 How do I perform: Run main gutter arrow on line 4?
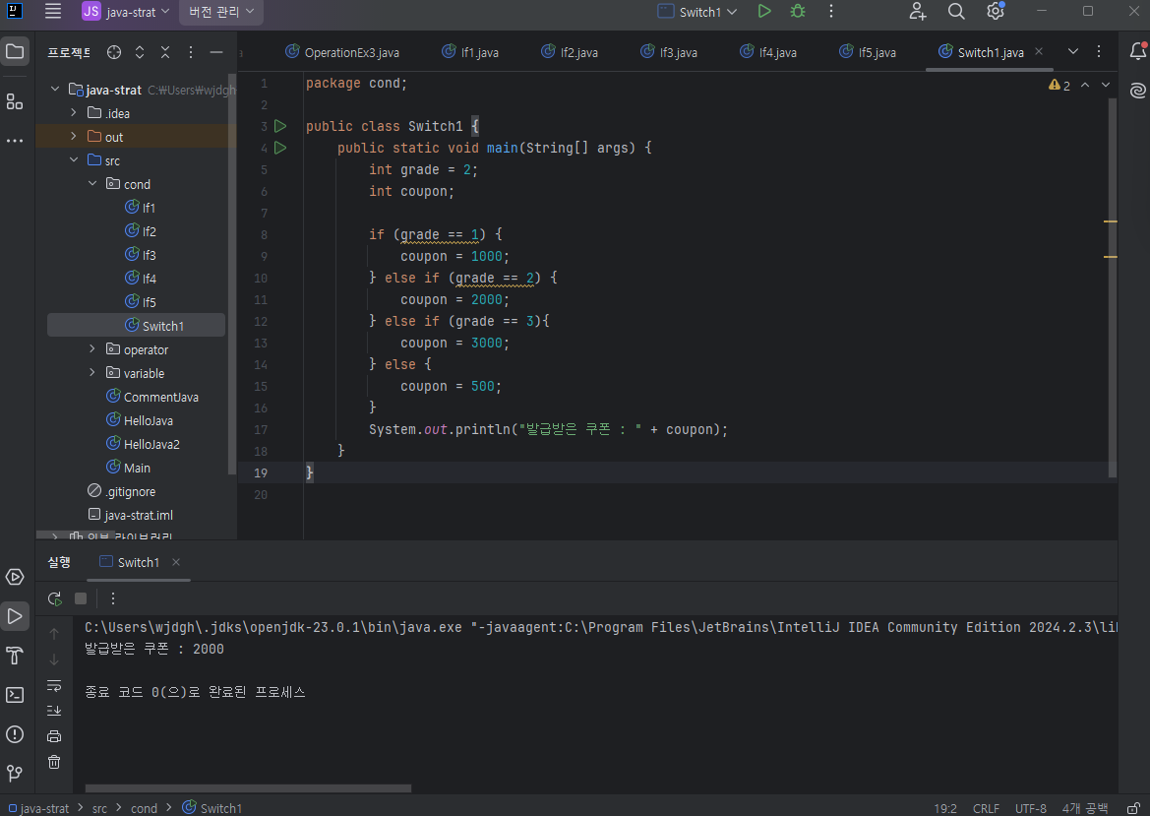pyautogui.click(x=280, y=148)
